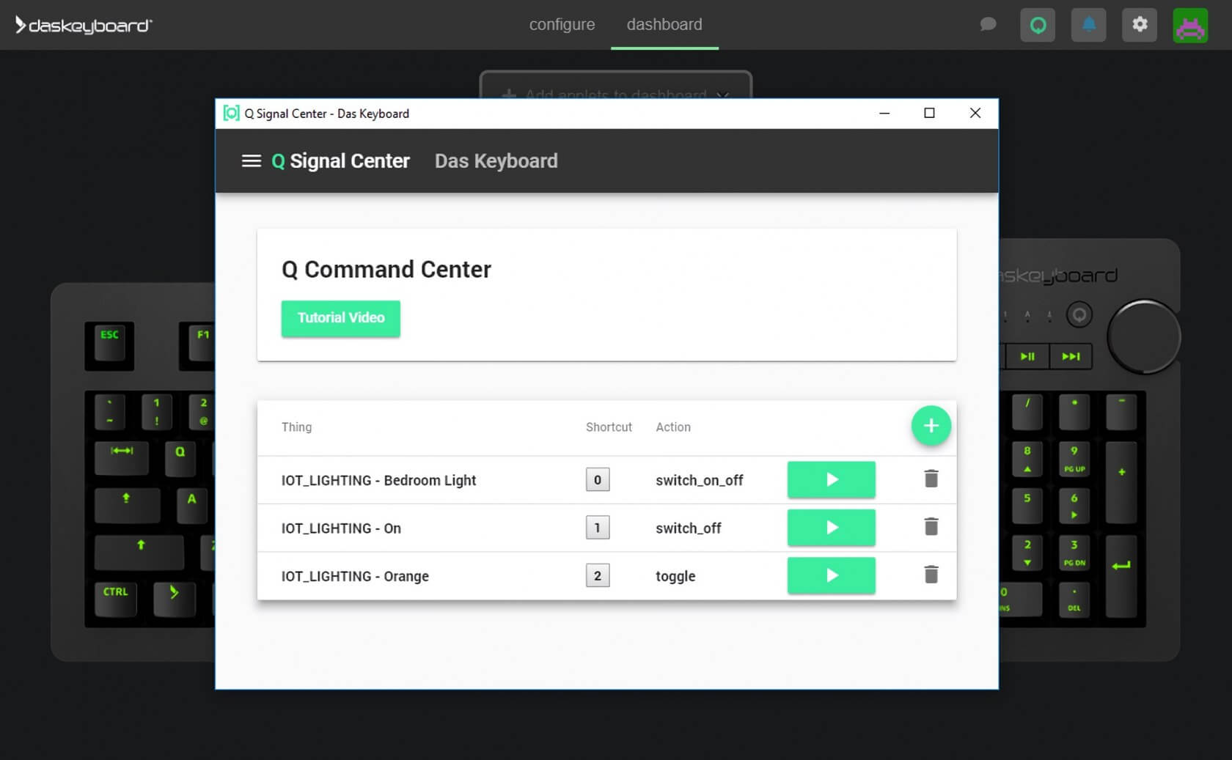This screenshot has width=1232, height=760.
Task: Run the IOT_LIGHTING - On switch_off command
Action: click(x=831, y=528)
